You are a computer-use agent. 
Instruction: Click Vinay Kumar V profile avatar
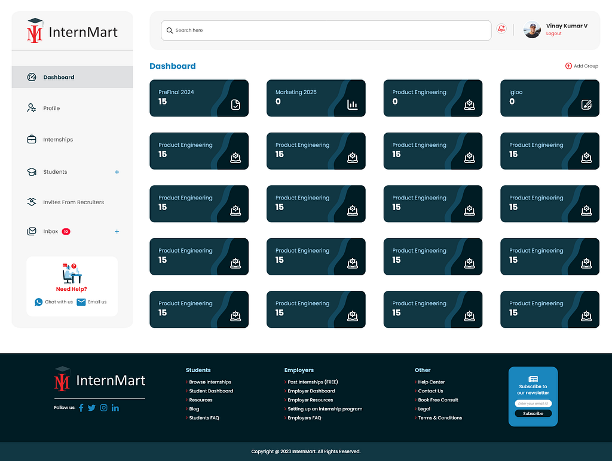(x=532, y=30)
